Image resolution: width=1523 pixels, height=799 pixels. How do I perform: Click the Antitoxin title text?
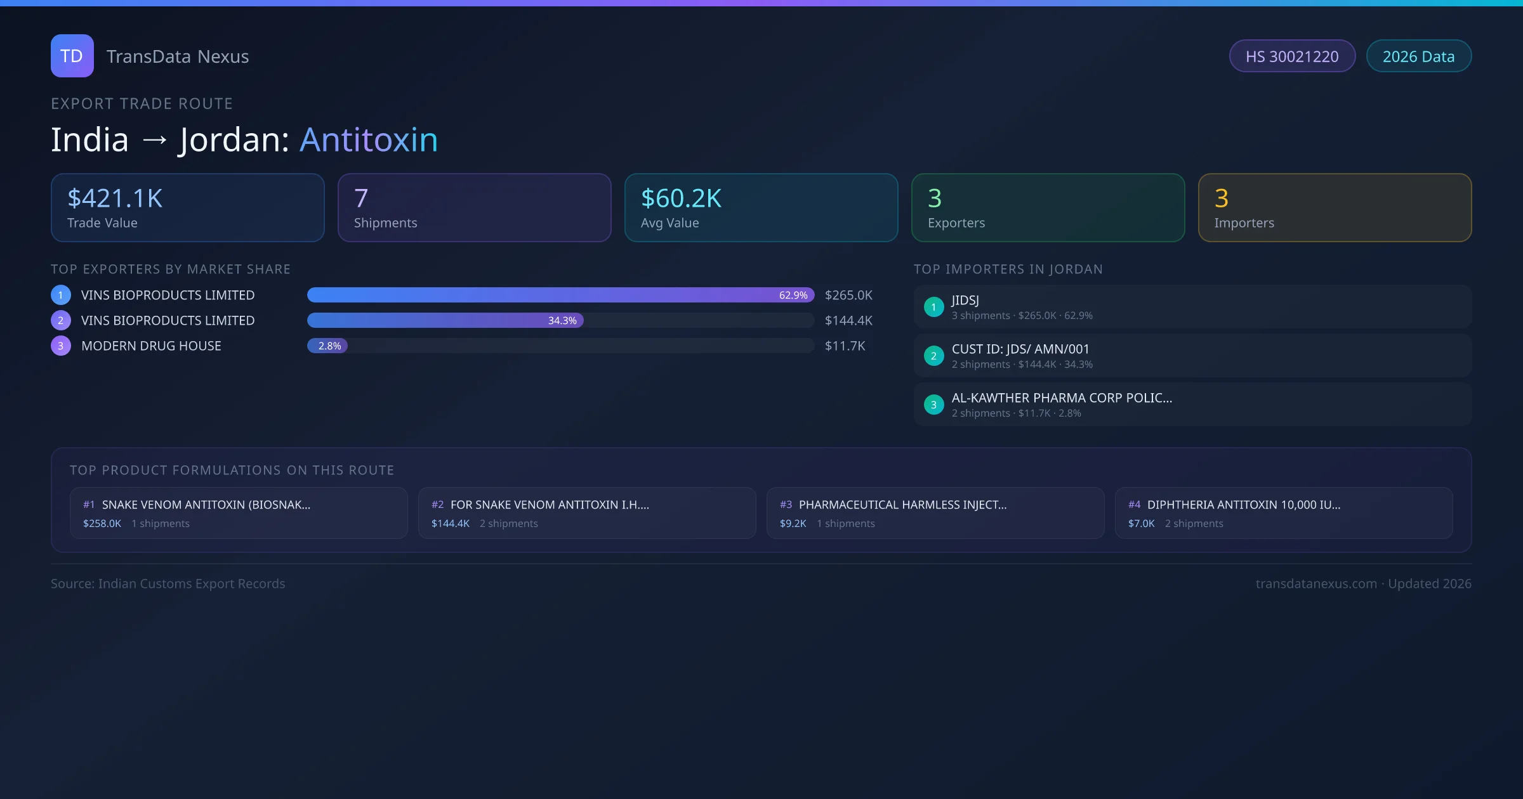point(369,140)
